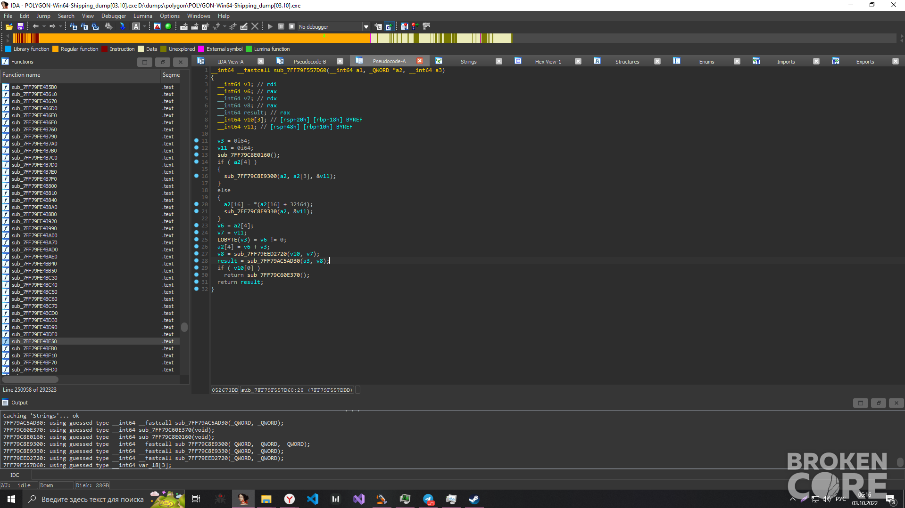Click the Function name column header
905x508 pixels.
pos(80,75)
